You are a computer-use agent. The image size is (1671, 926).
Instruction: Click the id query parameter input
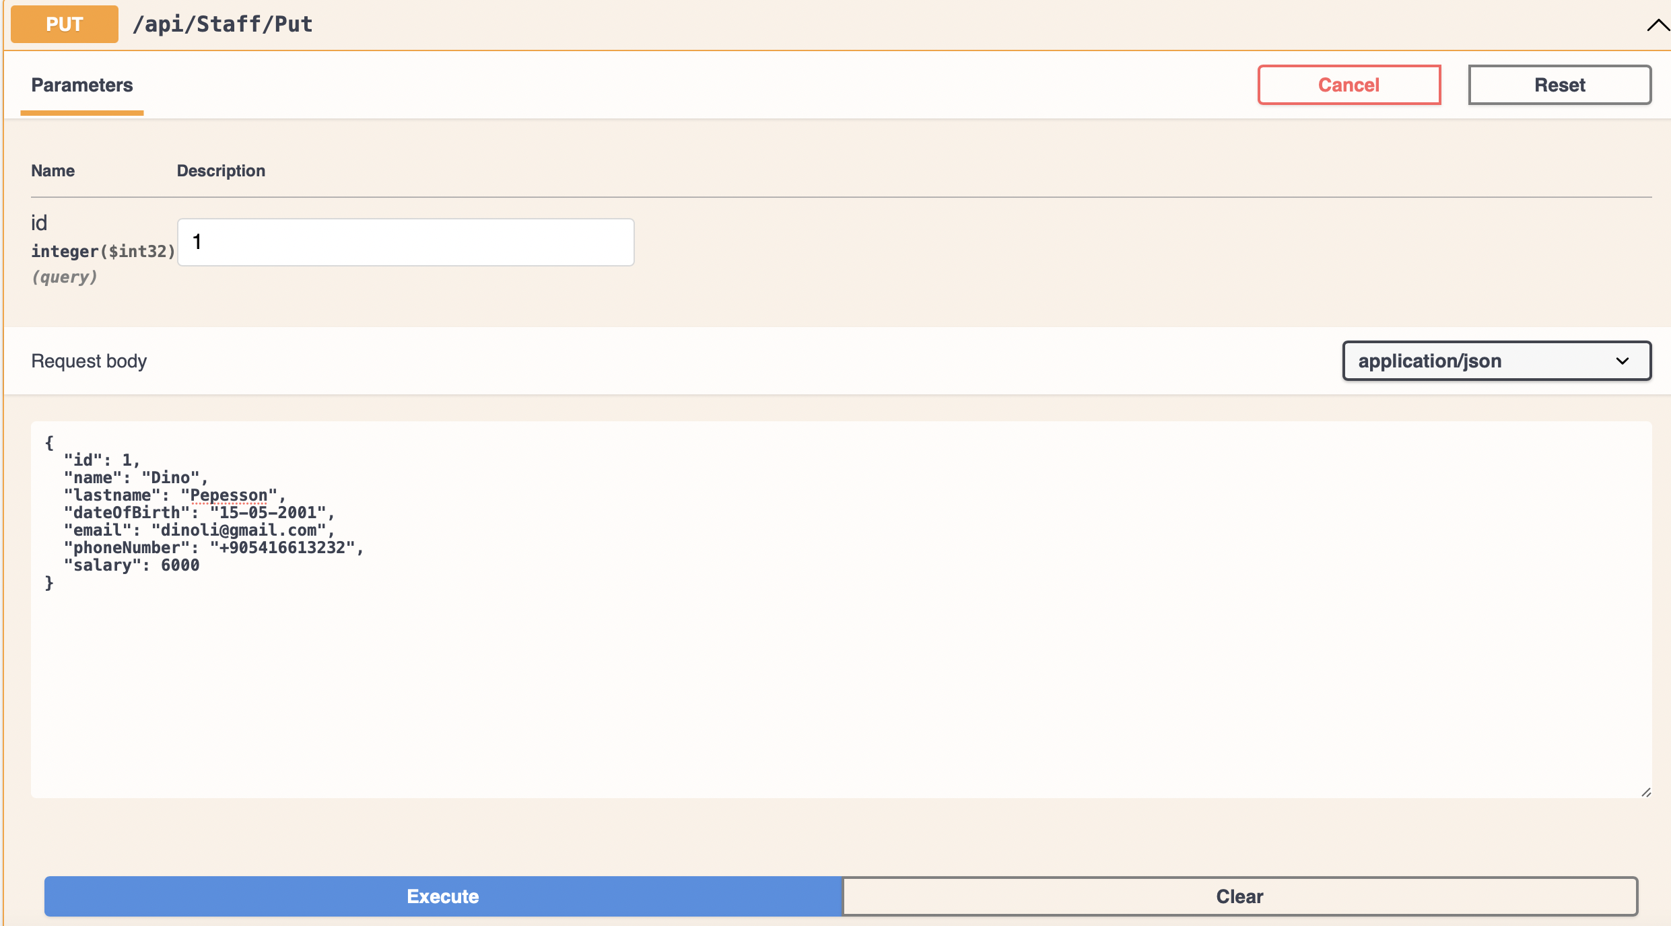coord(405,242)
